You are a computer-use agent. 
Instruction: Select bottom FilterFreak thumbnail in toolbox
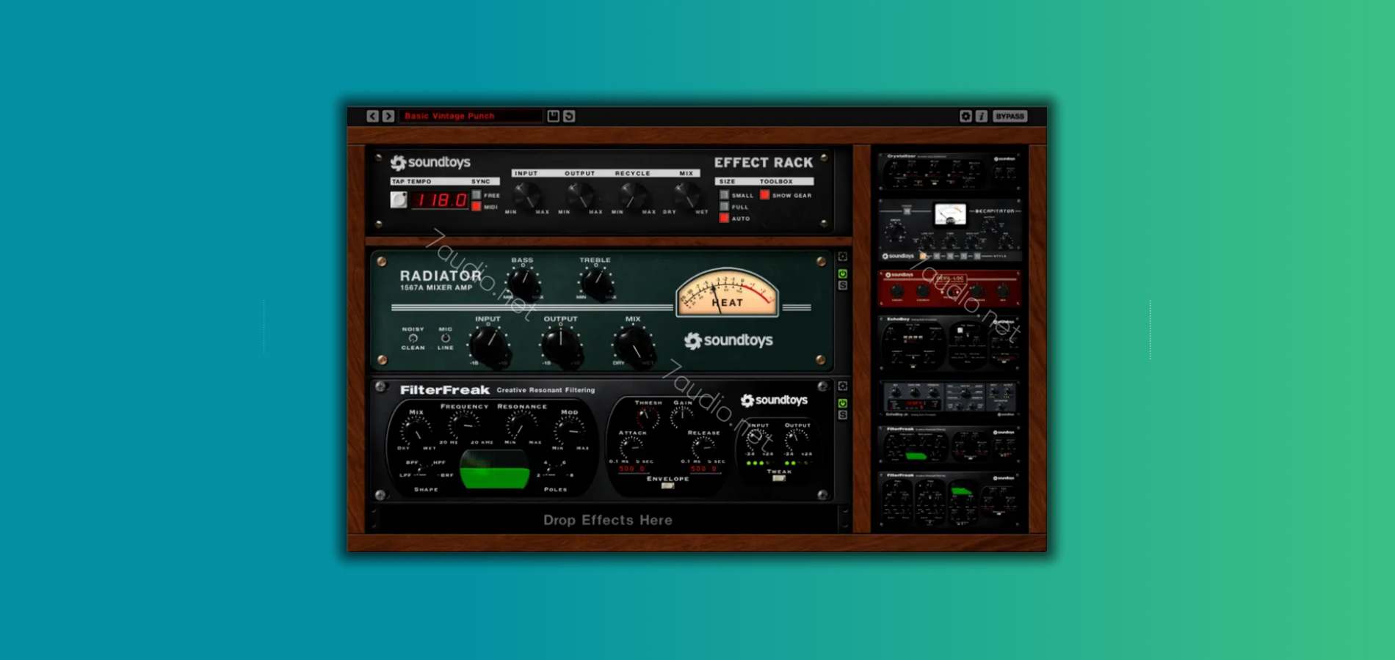[x=950, y=500]
